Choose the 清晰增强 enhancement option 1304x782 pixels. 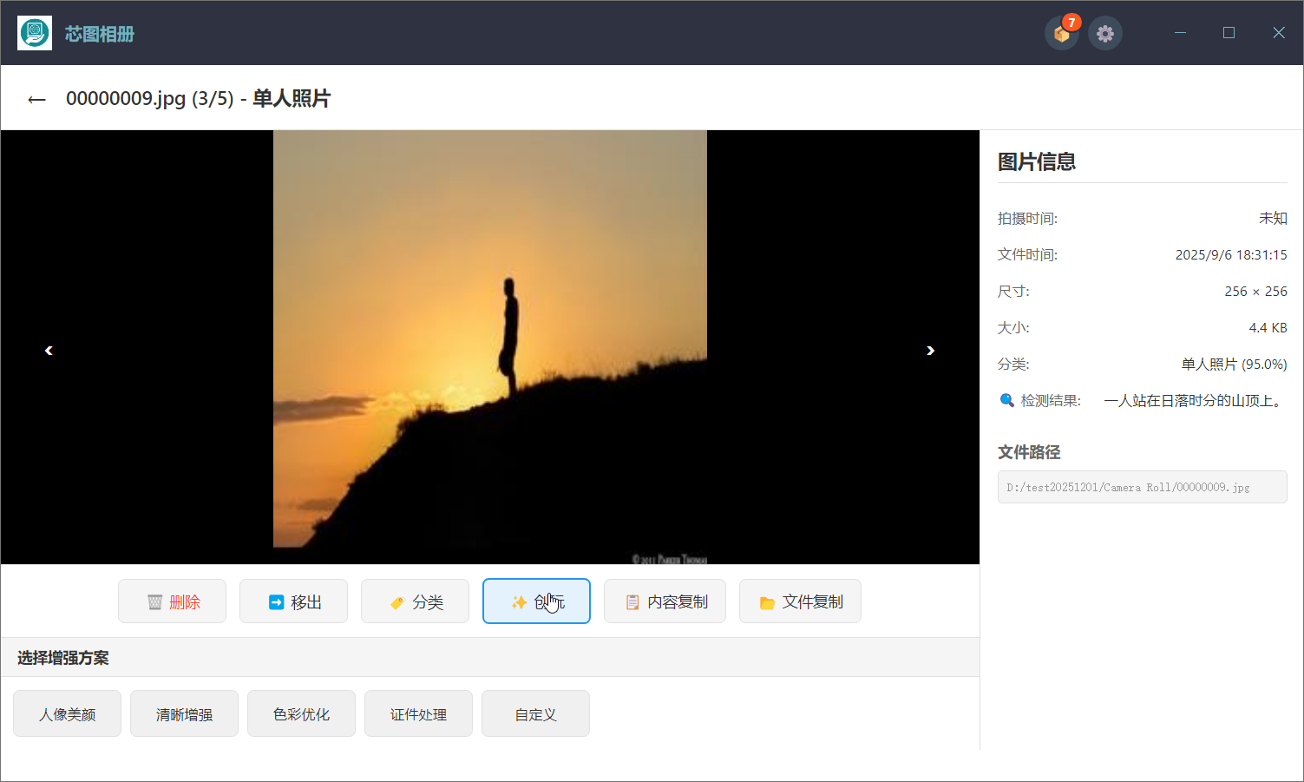(x=184, y=714)
